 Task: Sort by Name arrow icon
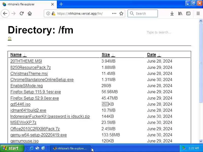click(x=25, y=55)
